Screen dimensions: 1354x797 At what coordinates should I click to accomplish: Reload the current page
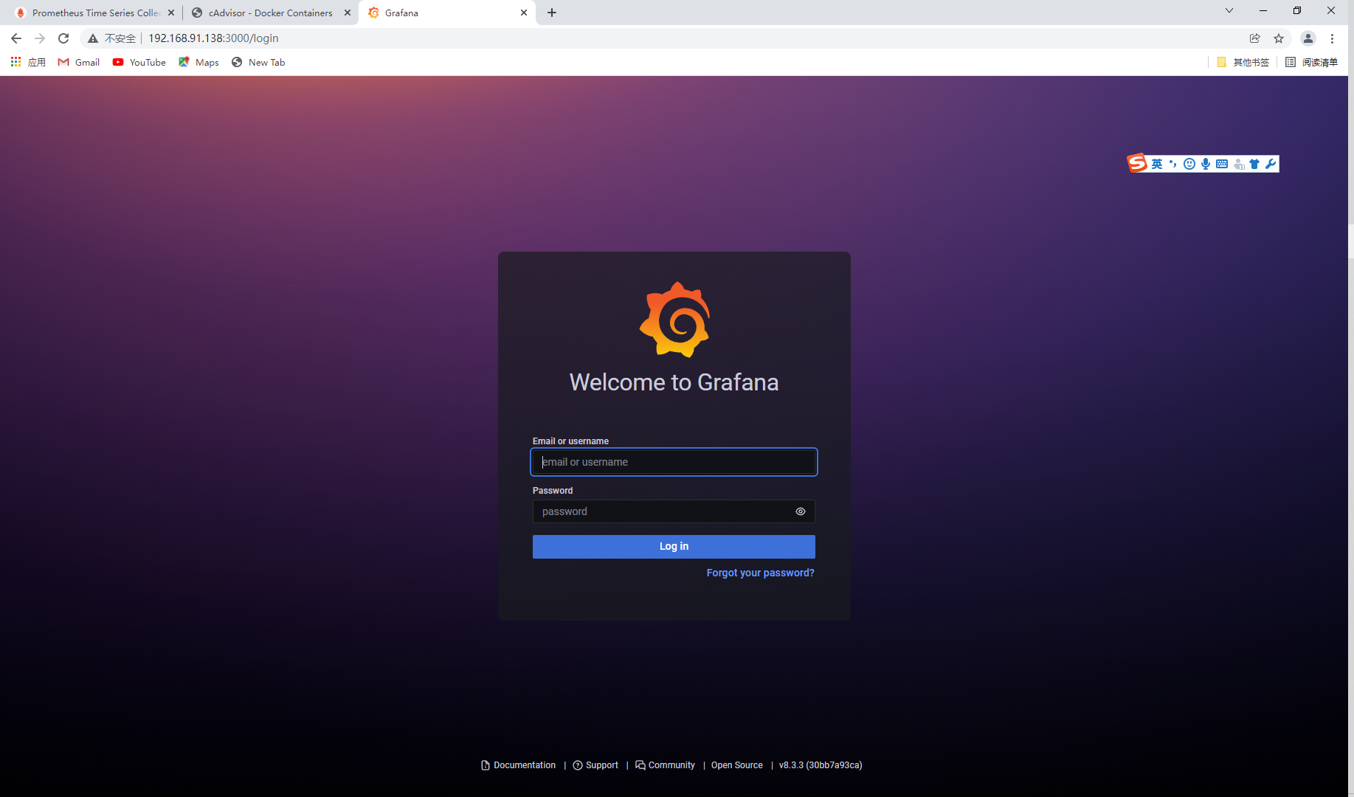click(63, 38)
